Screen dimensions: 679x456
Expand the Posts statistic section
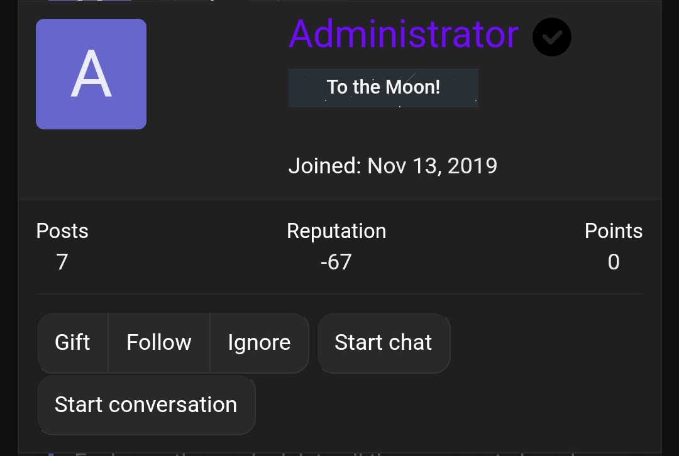pyautogui.click(x=62, y=246)
